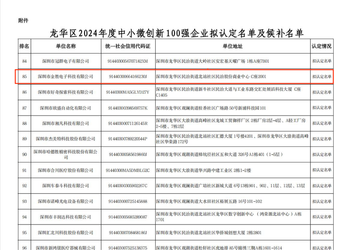The height and width of the screenshot is (250, 354).
Task: Select company 深圳市欧盛自动化有限公司
Action: 66,108
